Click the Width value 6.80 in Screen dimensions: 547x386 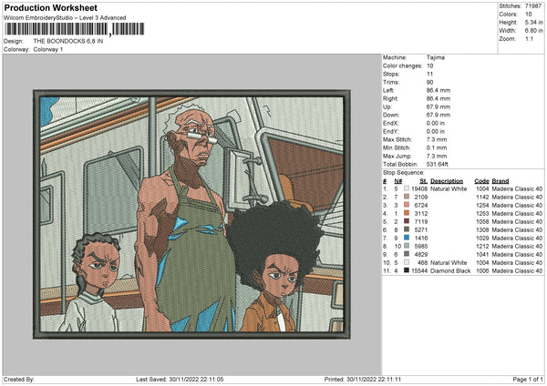coord(533,31)
